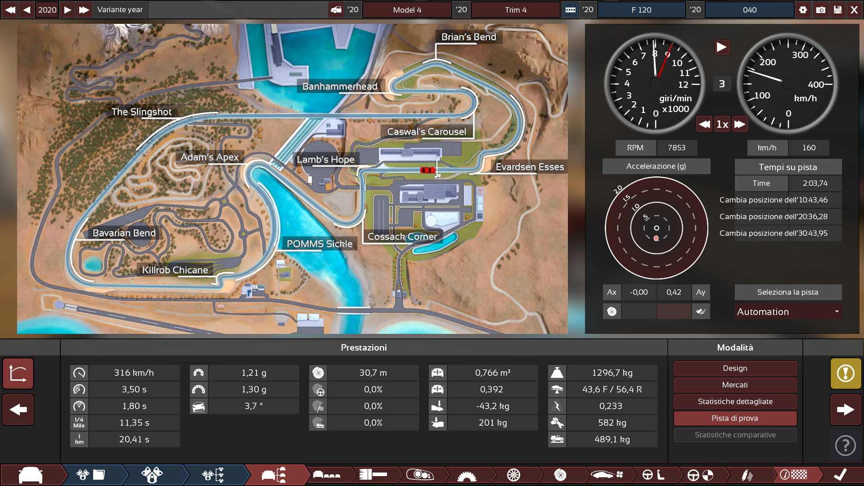Click the throttle pedal indicator icon under Ay
The image size is (864, 486).
701,311
